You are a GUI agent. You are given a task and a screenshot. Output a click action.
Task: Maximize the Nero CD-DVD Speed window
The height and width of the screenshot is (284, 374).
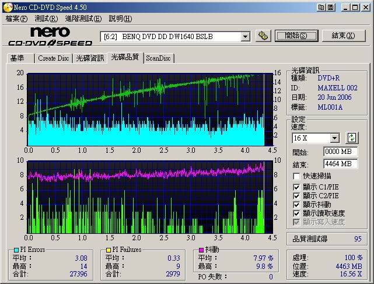pyautogui.click(x=355, y=8)
